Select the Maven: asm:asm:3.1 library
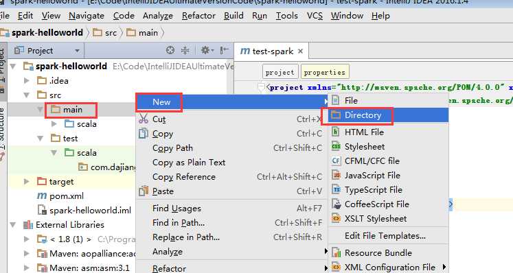The image size is (513, 273). 89,268
